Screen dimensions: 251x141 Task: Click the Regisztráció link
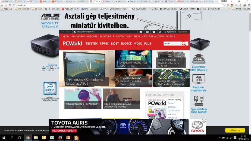click(182, 32)
